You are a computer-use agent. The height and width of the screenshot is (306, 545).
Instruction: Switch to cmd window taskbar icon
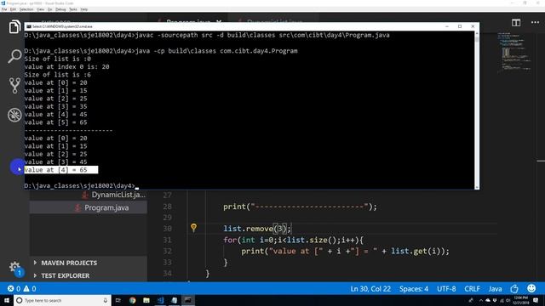[x=187, y=300]
